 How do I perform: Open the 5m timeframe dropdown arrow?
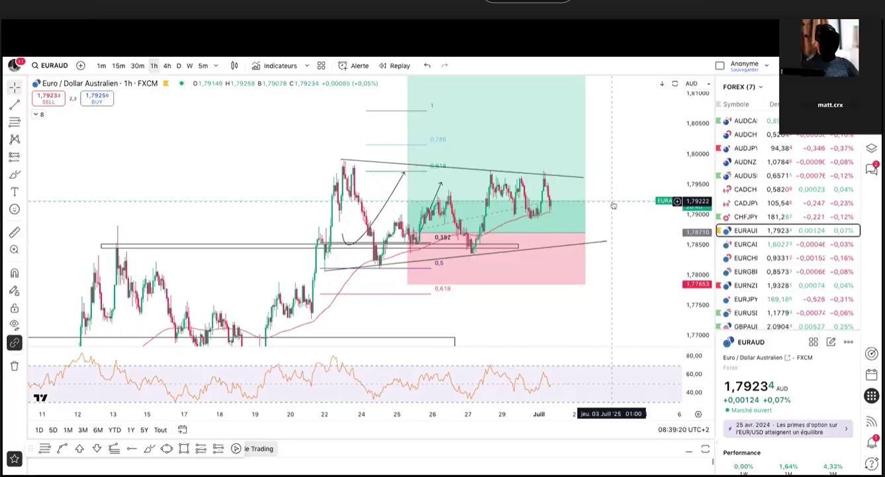[x=216, y=66]
